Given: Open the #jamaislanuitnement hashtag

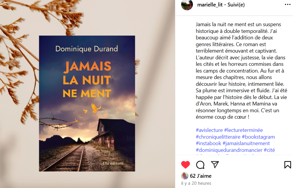Looking at the screenshot, I should point(246,143).
